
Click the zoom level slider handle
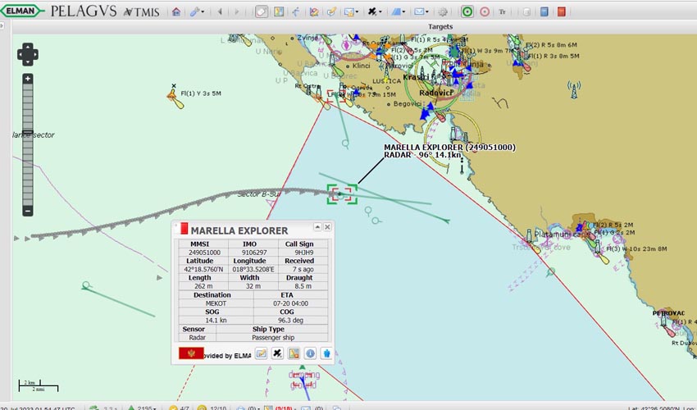point(27,131)
